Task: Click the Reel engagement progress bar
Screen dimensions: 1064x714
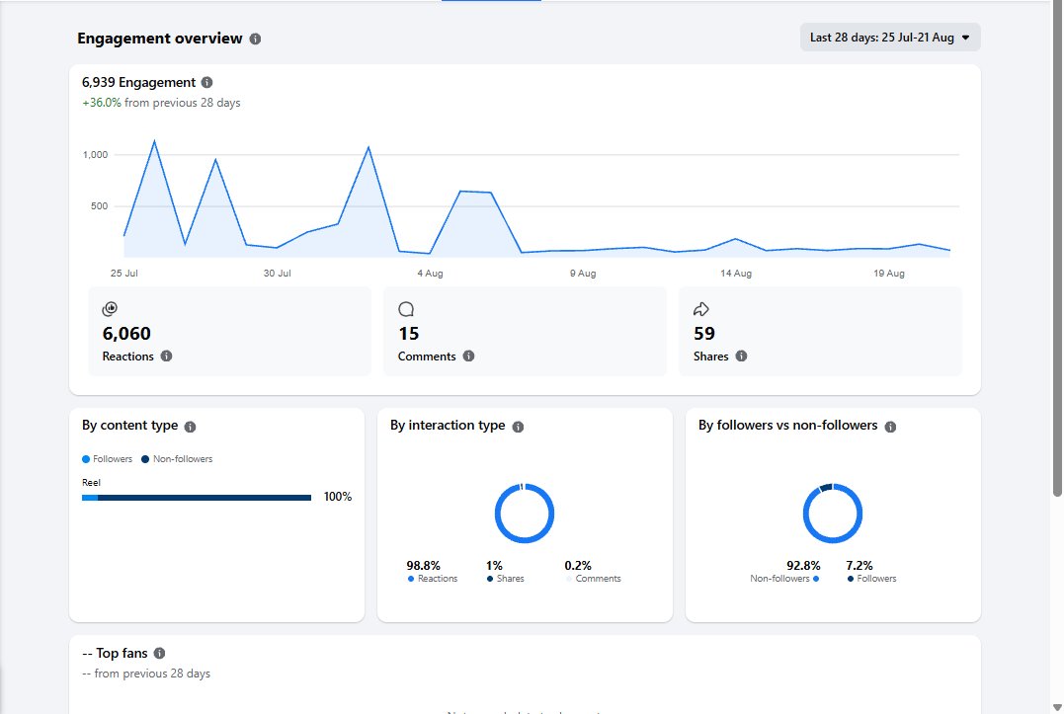Action: point(197,498)
